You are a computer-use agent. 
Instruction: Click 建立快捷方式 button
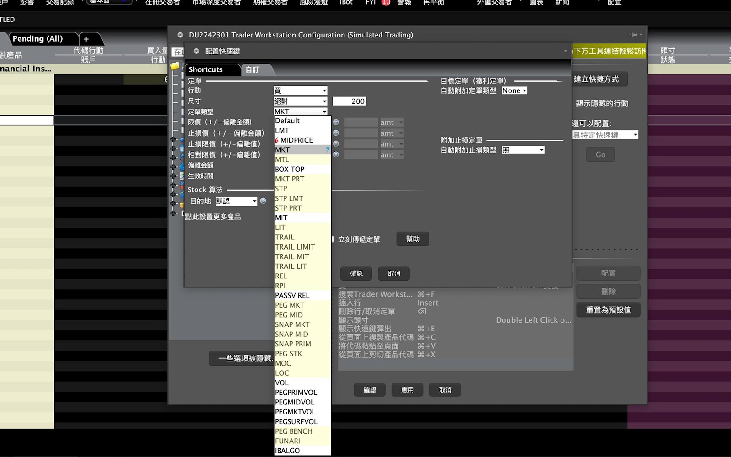(599, 80)
